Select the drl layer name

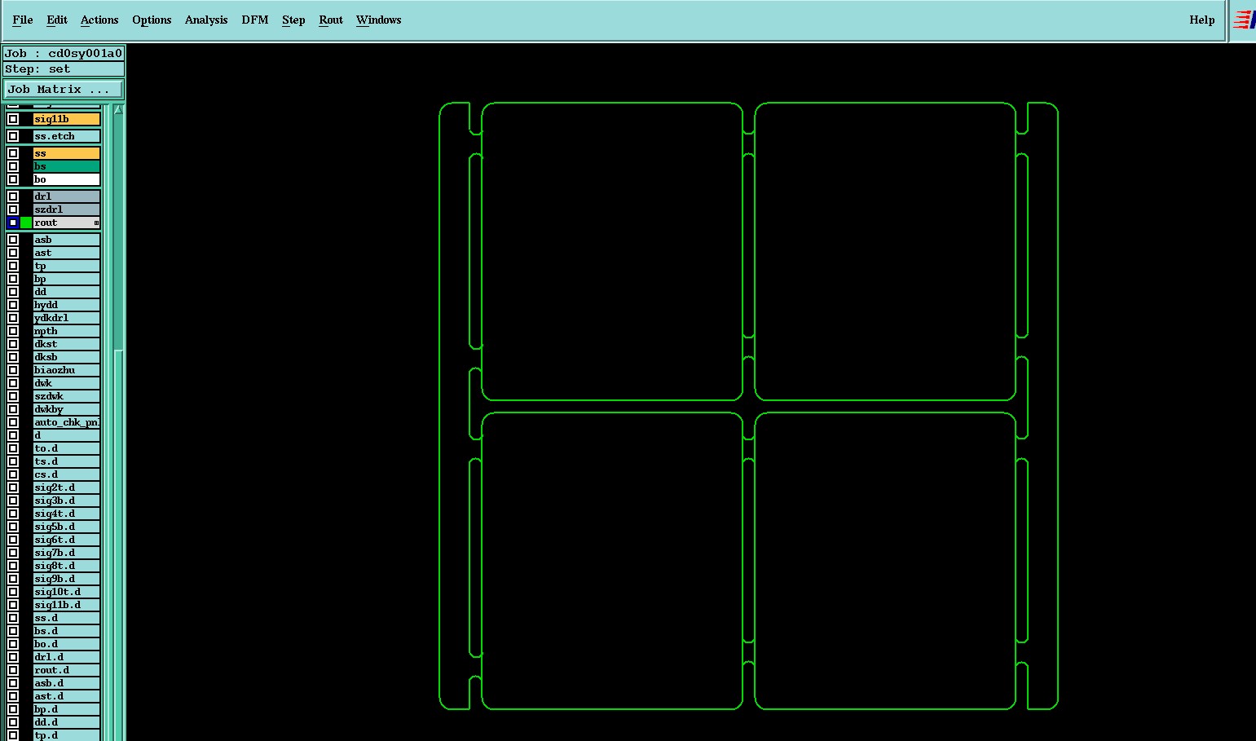tap(67, 196)
